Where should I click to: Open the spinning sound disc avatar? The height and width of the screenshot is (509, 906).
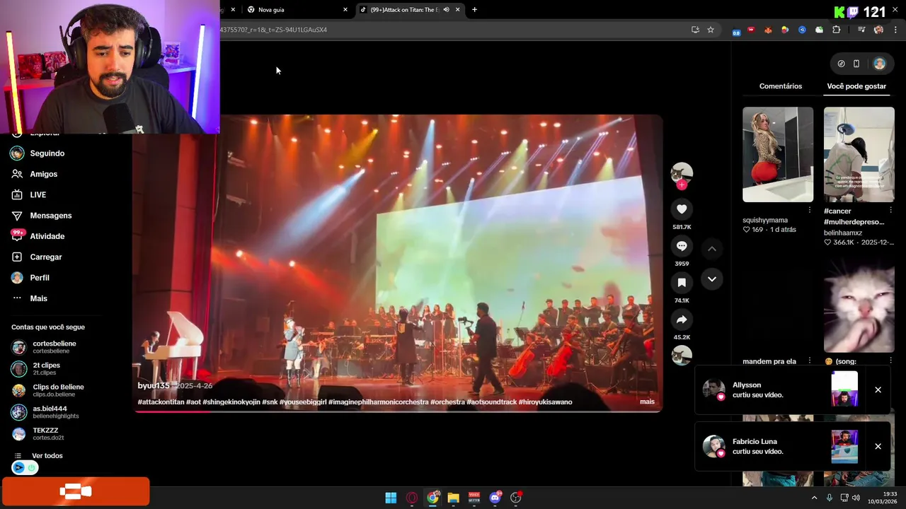(x=682, y=356)
